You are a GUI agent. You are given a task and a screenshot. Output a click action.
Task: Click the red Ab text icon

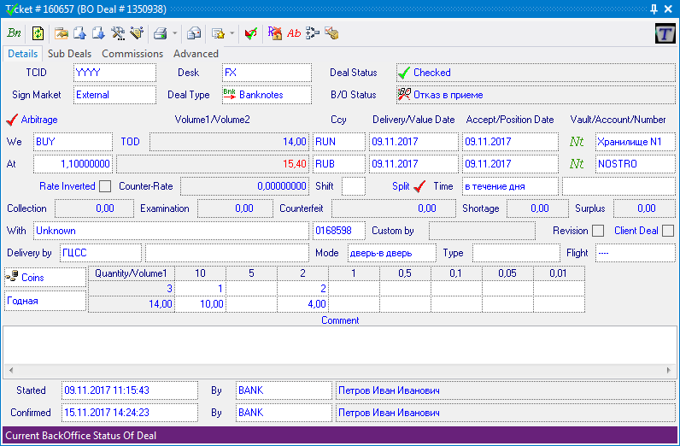294,33
